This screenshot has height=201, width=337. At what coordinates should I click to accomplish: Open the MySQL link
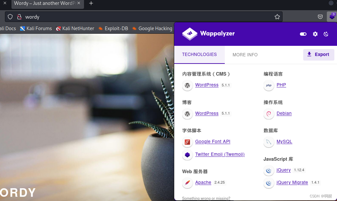(x=284, y=141)
